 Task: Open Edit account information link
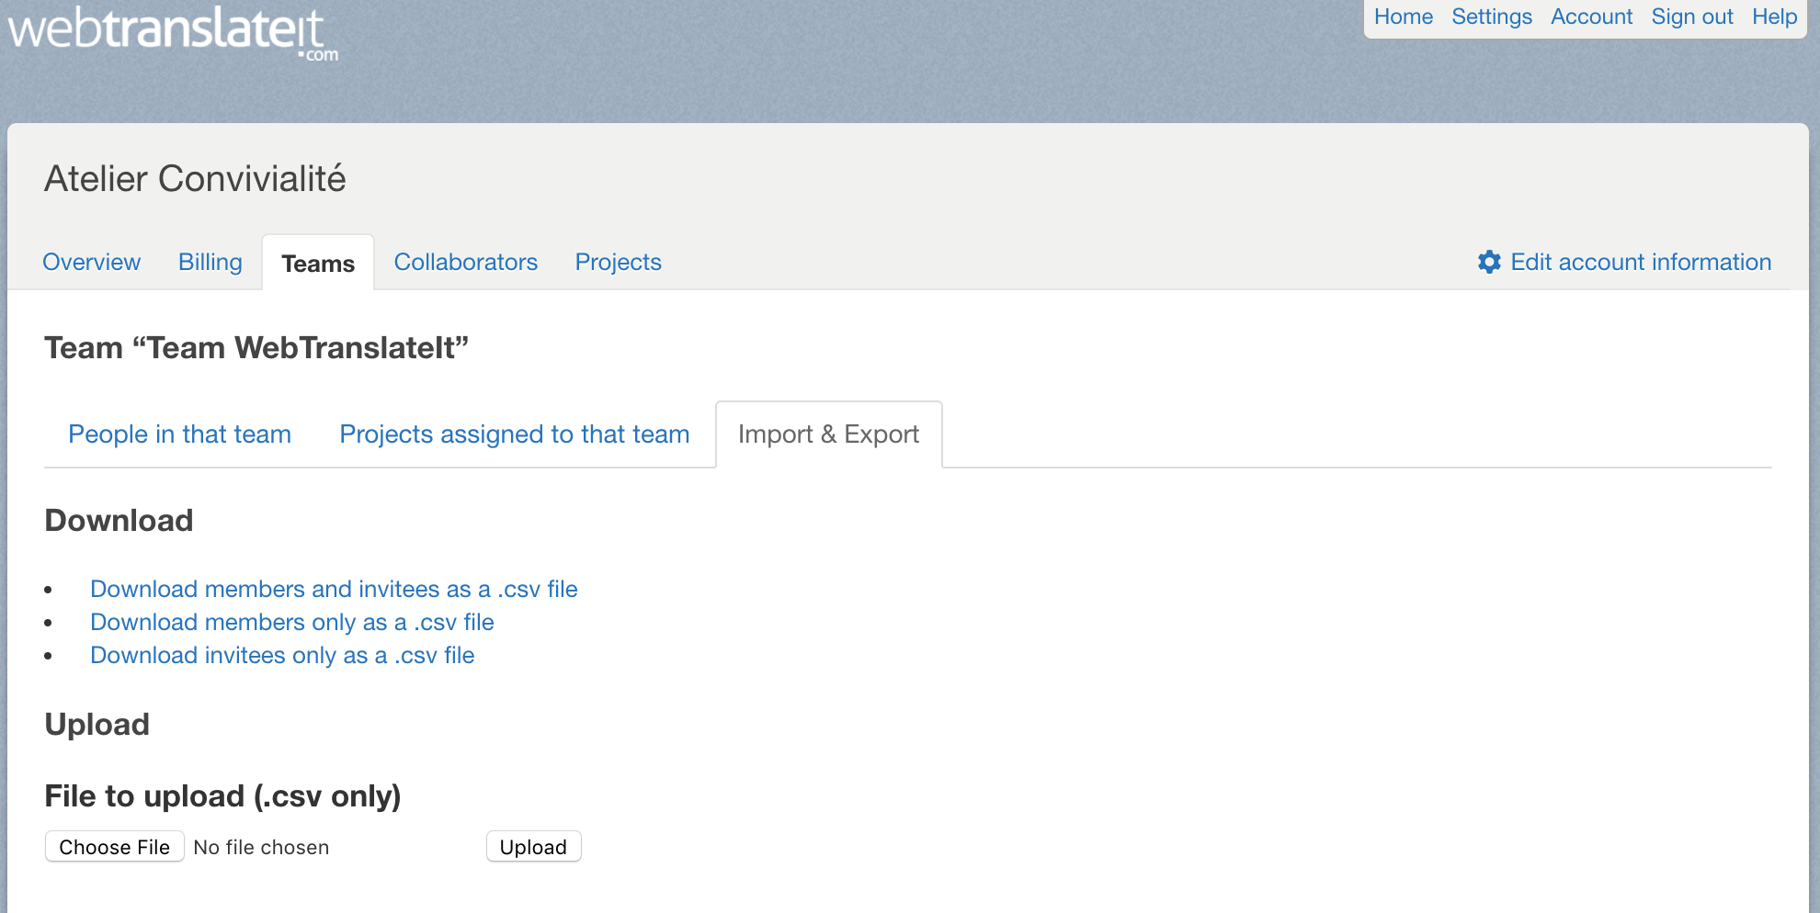pyautogui.click(x=1640, y=262)
